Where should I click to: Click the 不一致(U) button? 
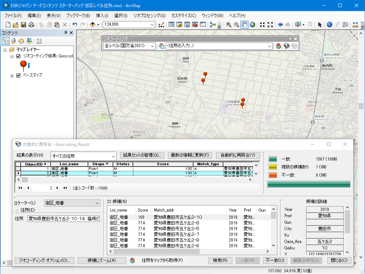click(x=275, y=260)
